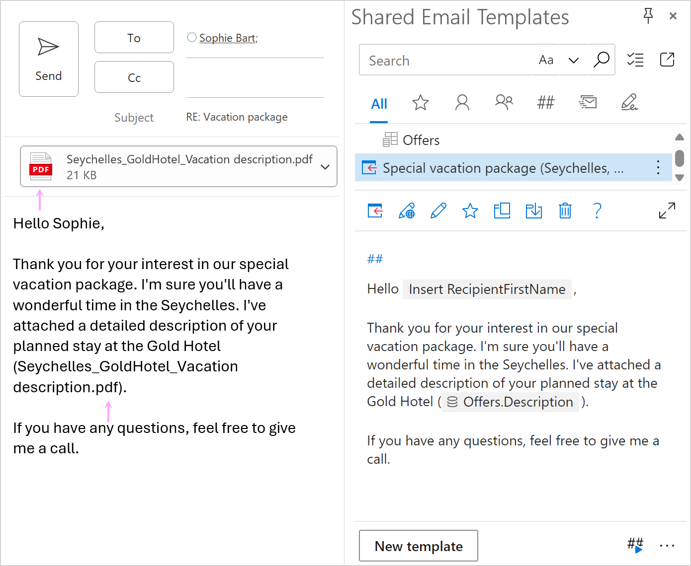The height and width of the screenshot is (566, 691).
Task: Open templates in external window icon
Action: 667,60
